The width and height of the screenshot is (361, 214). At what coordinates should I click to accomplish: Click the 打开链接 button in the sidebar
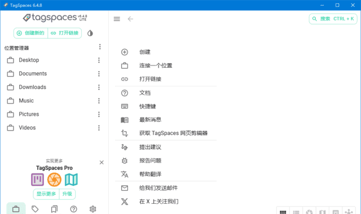65,33
